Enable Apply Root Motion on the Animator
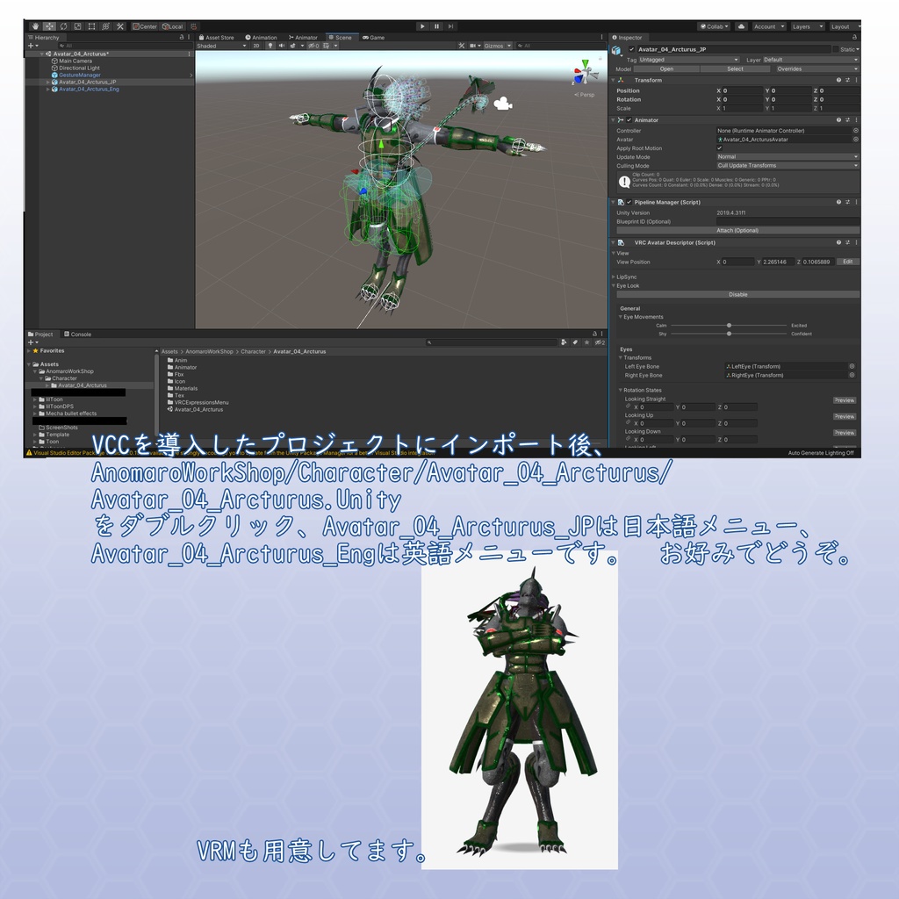Screen dimensions: 899x899 [720, 148]
